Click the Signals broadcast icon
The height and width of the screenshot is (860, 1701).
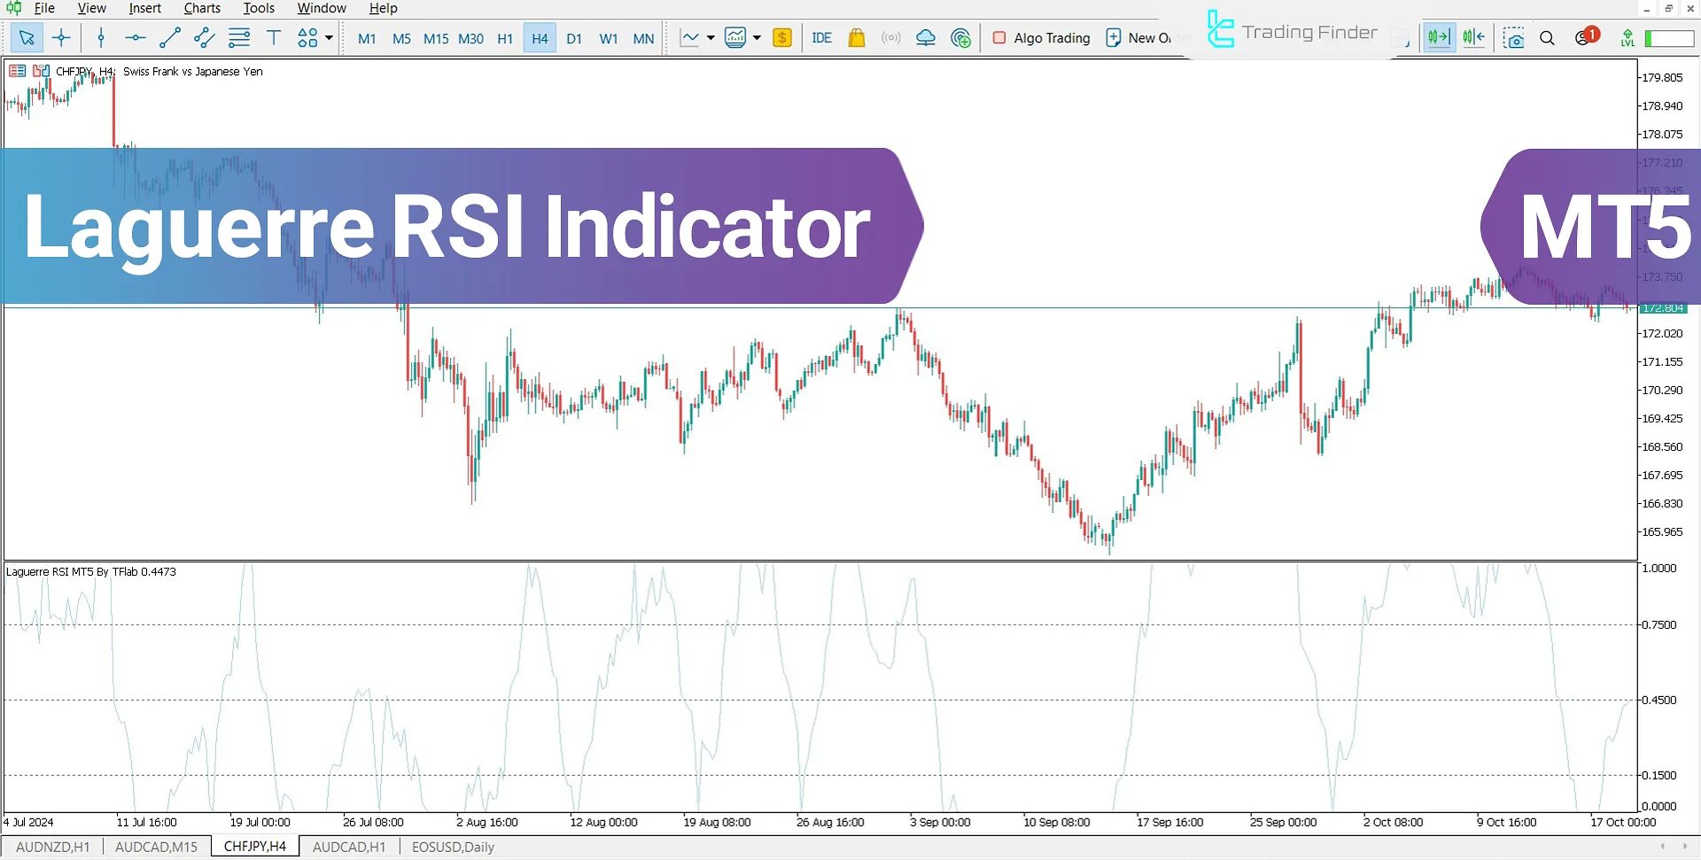point(891,38)
